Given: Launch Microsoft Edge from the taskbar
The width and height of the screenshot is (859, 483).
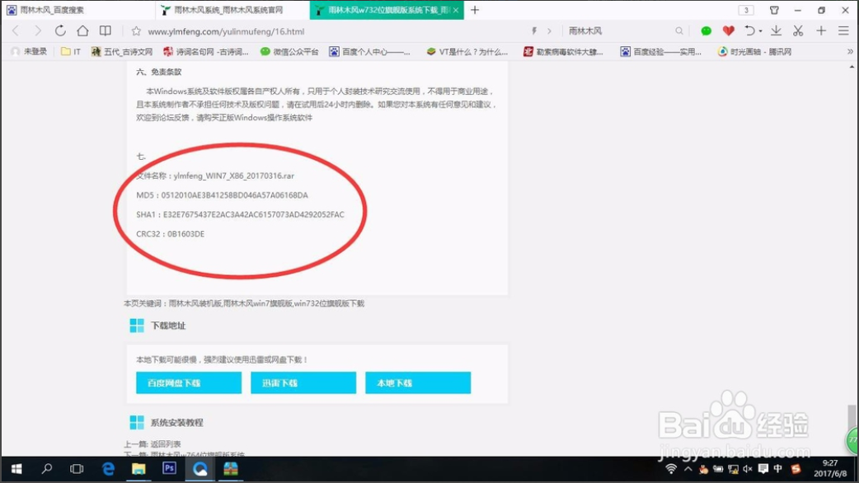Looking at the screenshot, I should click(x=108, y=469).
